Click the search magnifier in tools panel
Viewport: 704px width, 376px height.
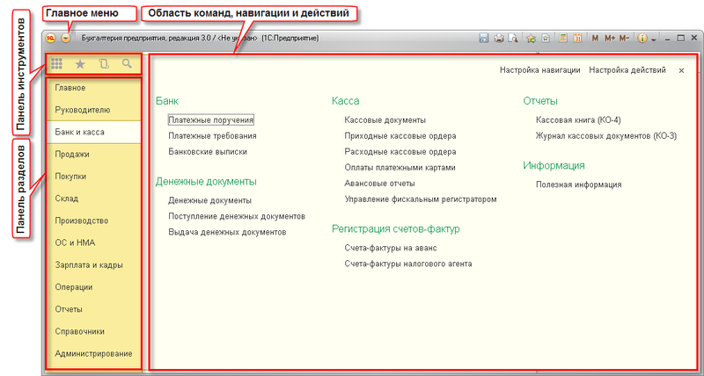(x=128, y=64)
